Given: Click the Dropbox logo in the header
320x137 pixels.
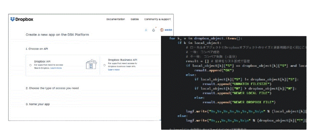Looking at the screenshot, I should point(22,19).
